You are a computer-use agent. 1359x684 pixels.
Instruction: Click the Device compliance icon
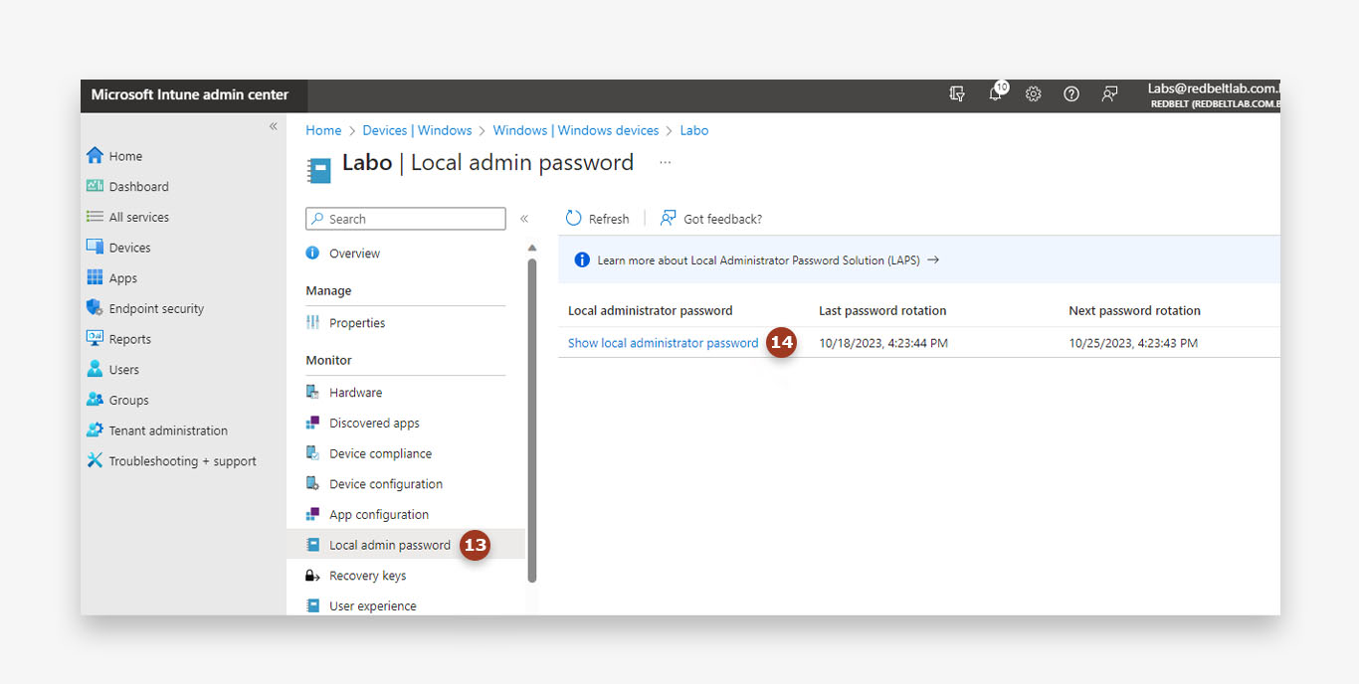[312, 453]
